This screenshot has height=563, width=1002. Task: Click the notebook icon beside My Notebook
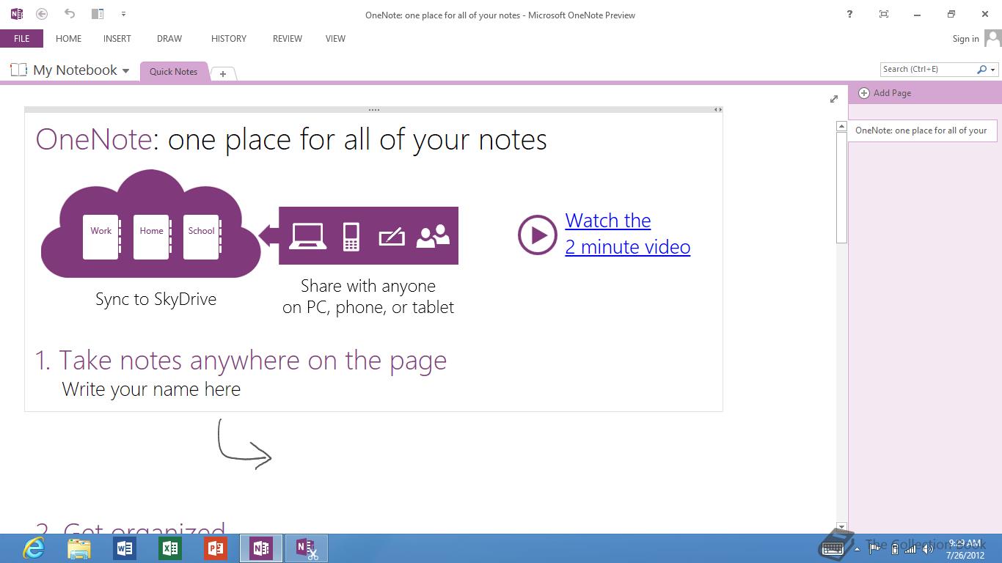click(x=18, y=70)
